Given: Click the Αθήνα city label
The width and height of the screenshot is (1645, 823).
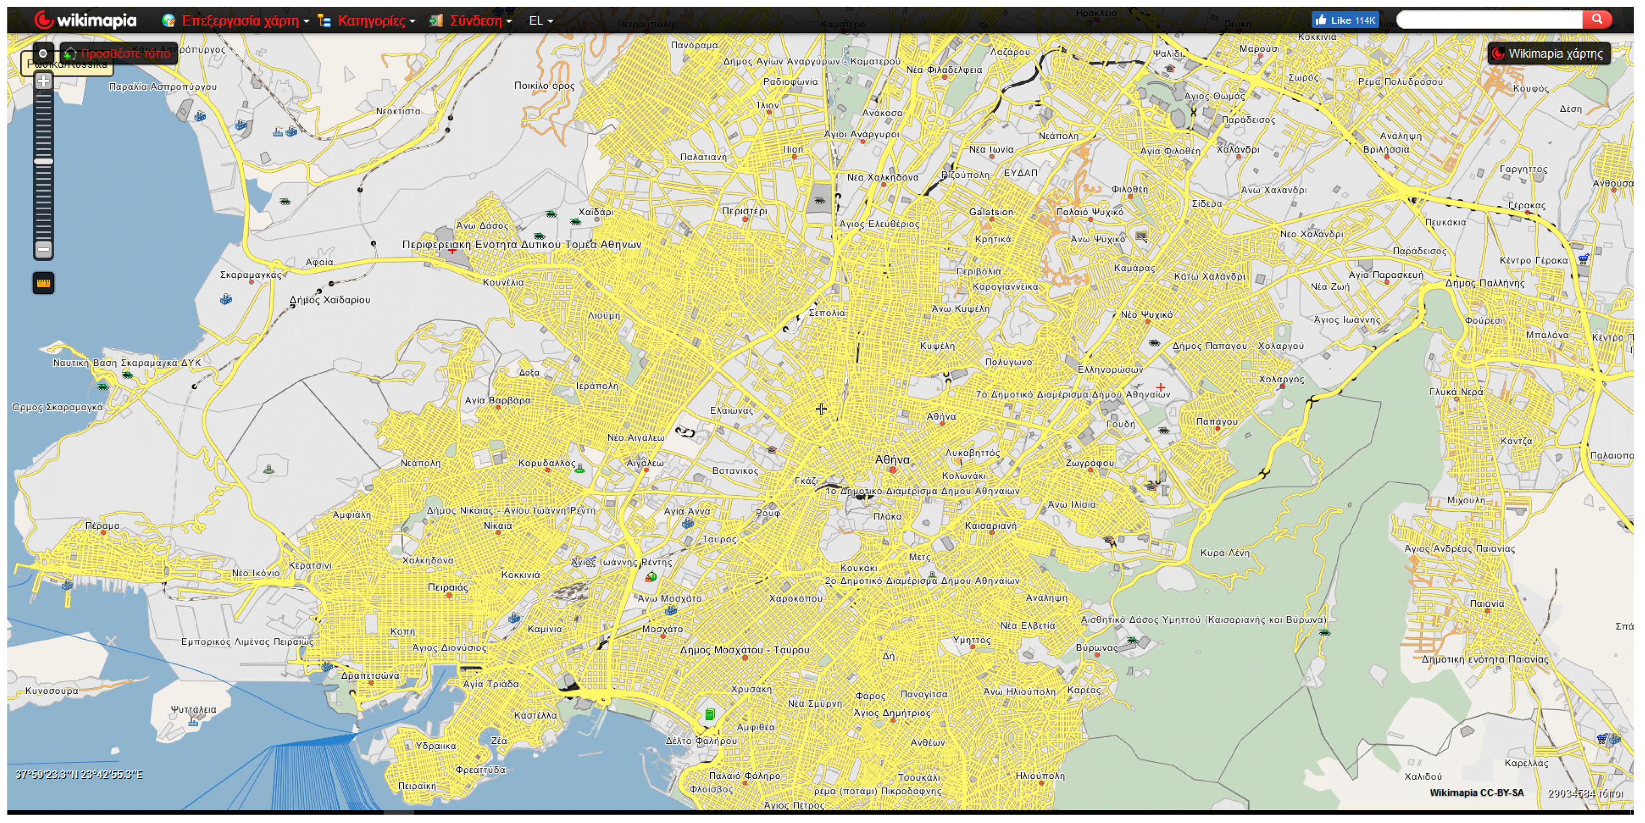Looking at the screenshot, I should click(x=892, y=460).
